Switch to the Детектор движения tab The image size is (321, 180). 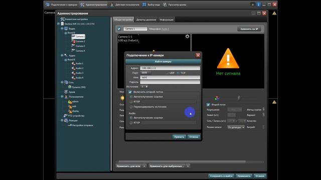pyautogui.click(x=146, y=19)
